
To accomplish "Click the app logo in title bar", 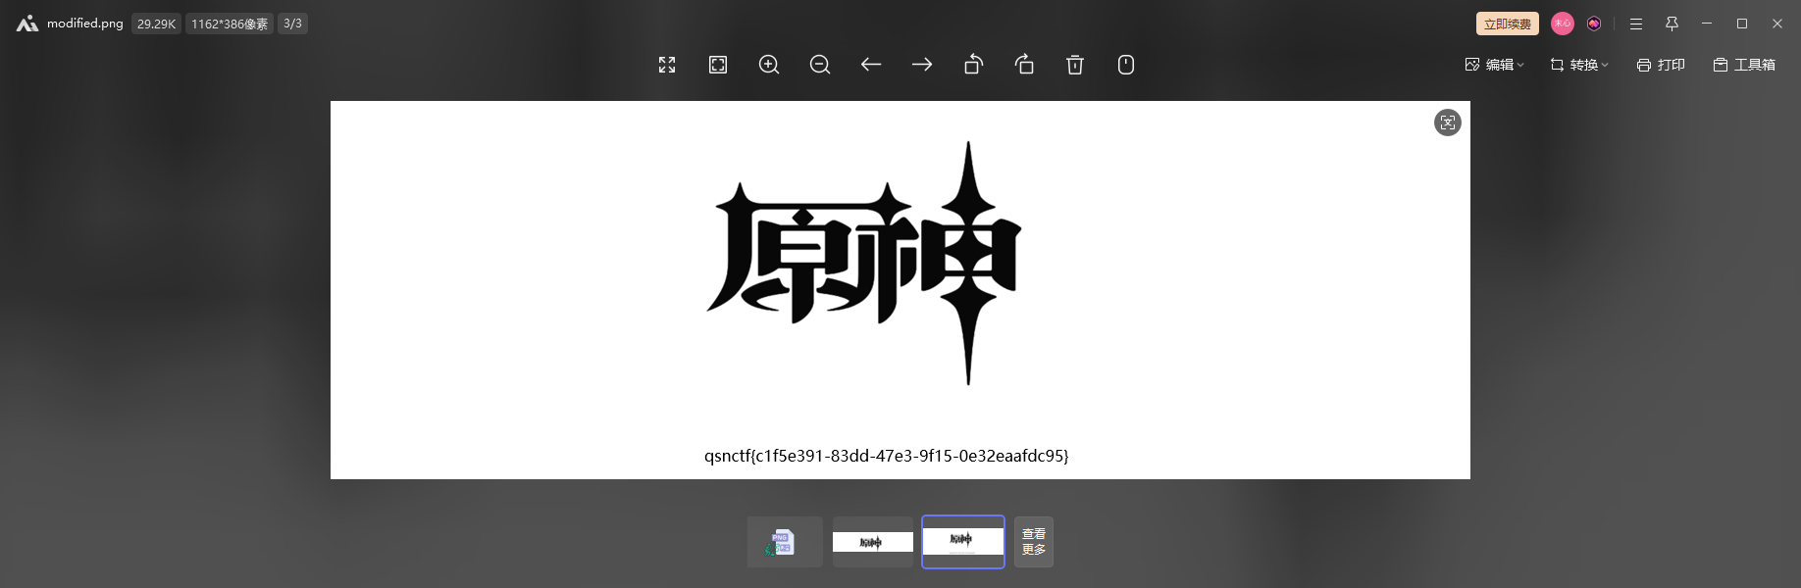I will coord(27,24).
